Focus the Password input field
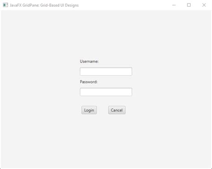The width and height of the screenshot is (212, 169). (x=106, y=92)
